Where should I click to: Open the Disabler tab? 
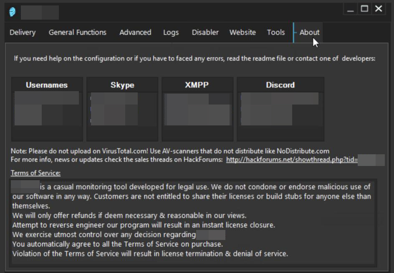(x=205, y=32)
